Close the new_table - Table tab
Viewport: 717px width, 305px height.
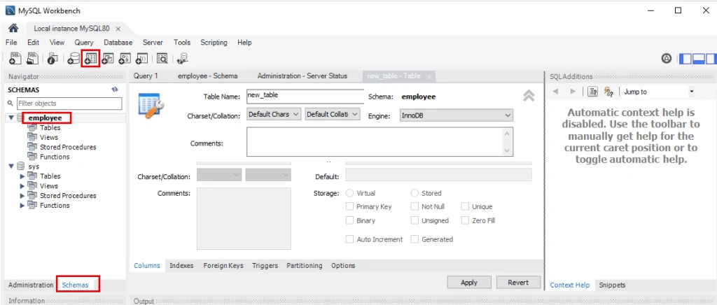(x=429, y=77)
